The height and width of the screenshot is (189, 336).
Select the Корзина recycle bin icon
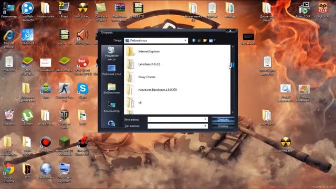[x=9, y=117]
